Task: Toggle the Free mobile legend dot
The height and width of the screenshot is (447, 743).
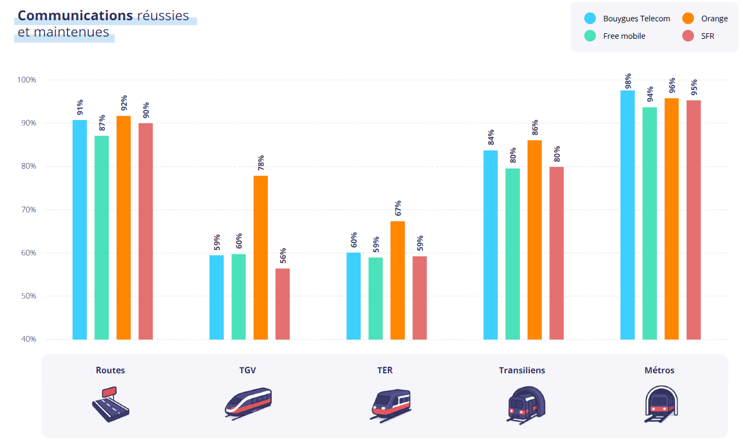Action: pos(590,36)
